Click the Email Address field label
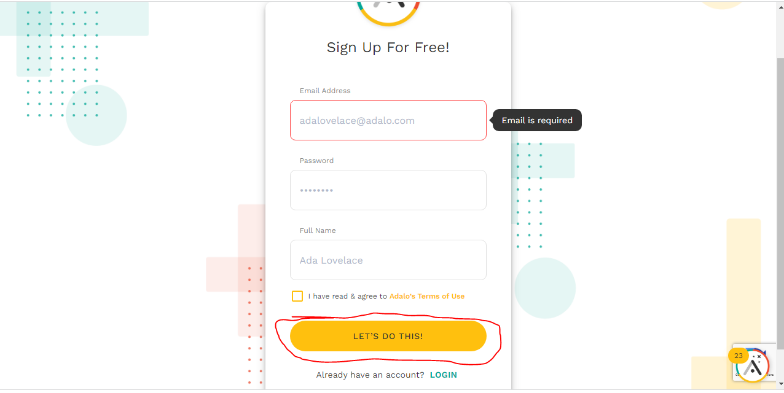The image size is (784, 393). pyautogui.click(x=325, y=91)
